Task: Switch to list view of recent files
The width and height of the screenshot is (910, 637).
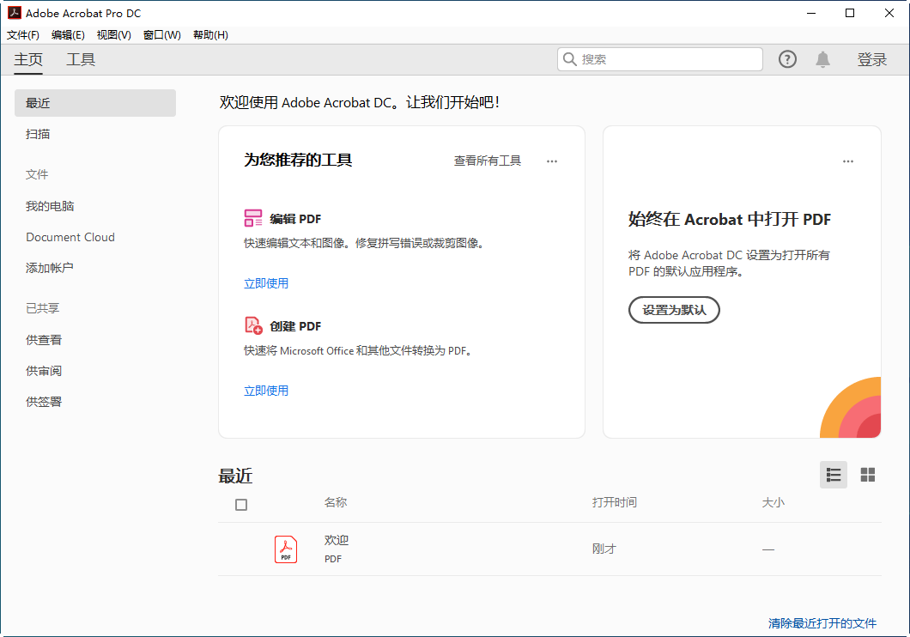Action: 834,475
